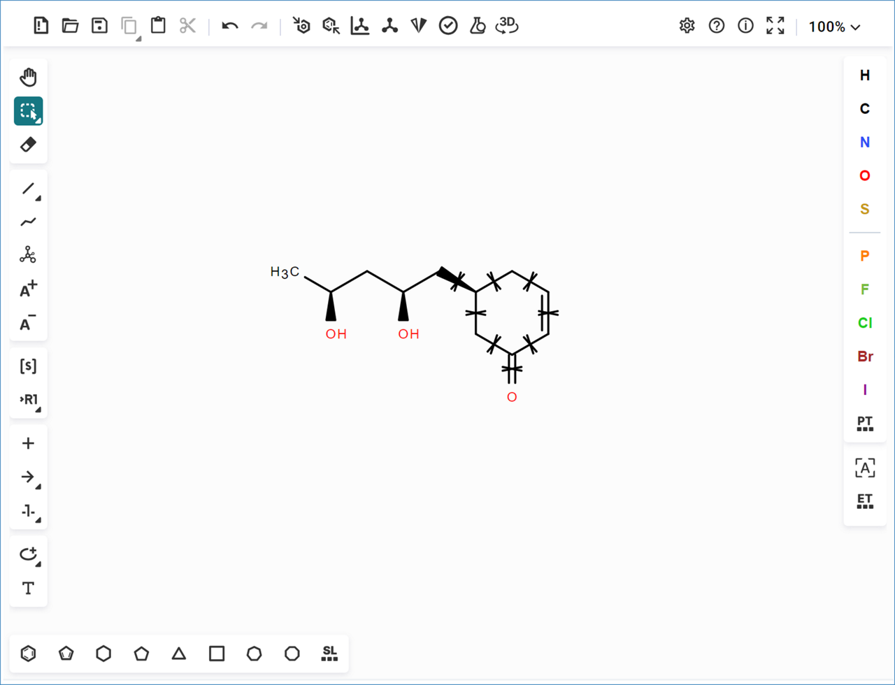Open the 3D viewer
This screenshot has width=895, height=685.
click(506, 26)
